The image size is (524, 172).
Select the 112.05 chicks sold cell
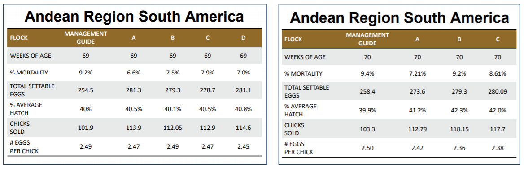click(x=173, y=128)
